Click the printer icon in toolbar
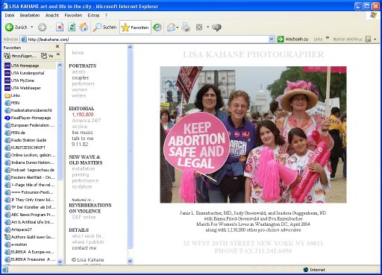 [x=185, y=27]
